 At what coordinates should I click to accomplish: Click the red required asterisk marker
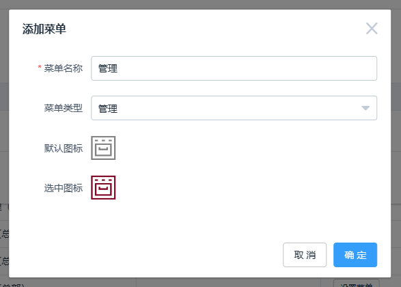tap(40, 67)
